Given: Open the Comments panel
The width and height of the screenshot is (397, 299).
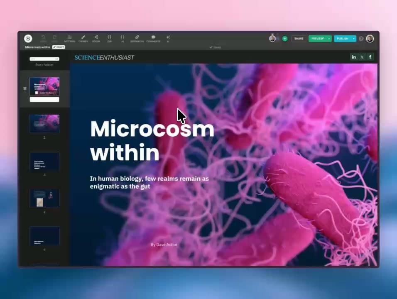Looking at the screenshot, I should pyautogui.click(x=153, y=38).
